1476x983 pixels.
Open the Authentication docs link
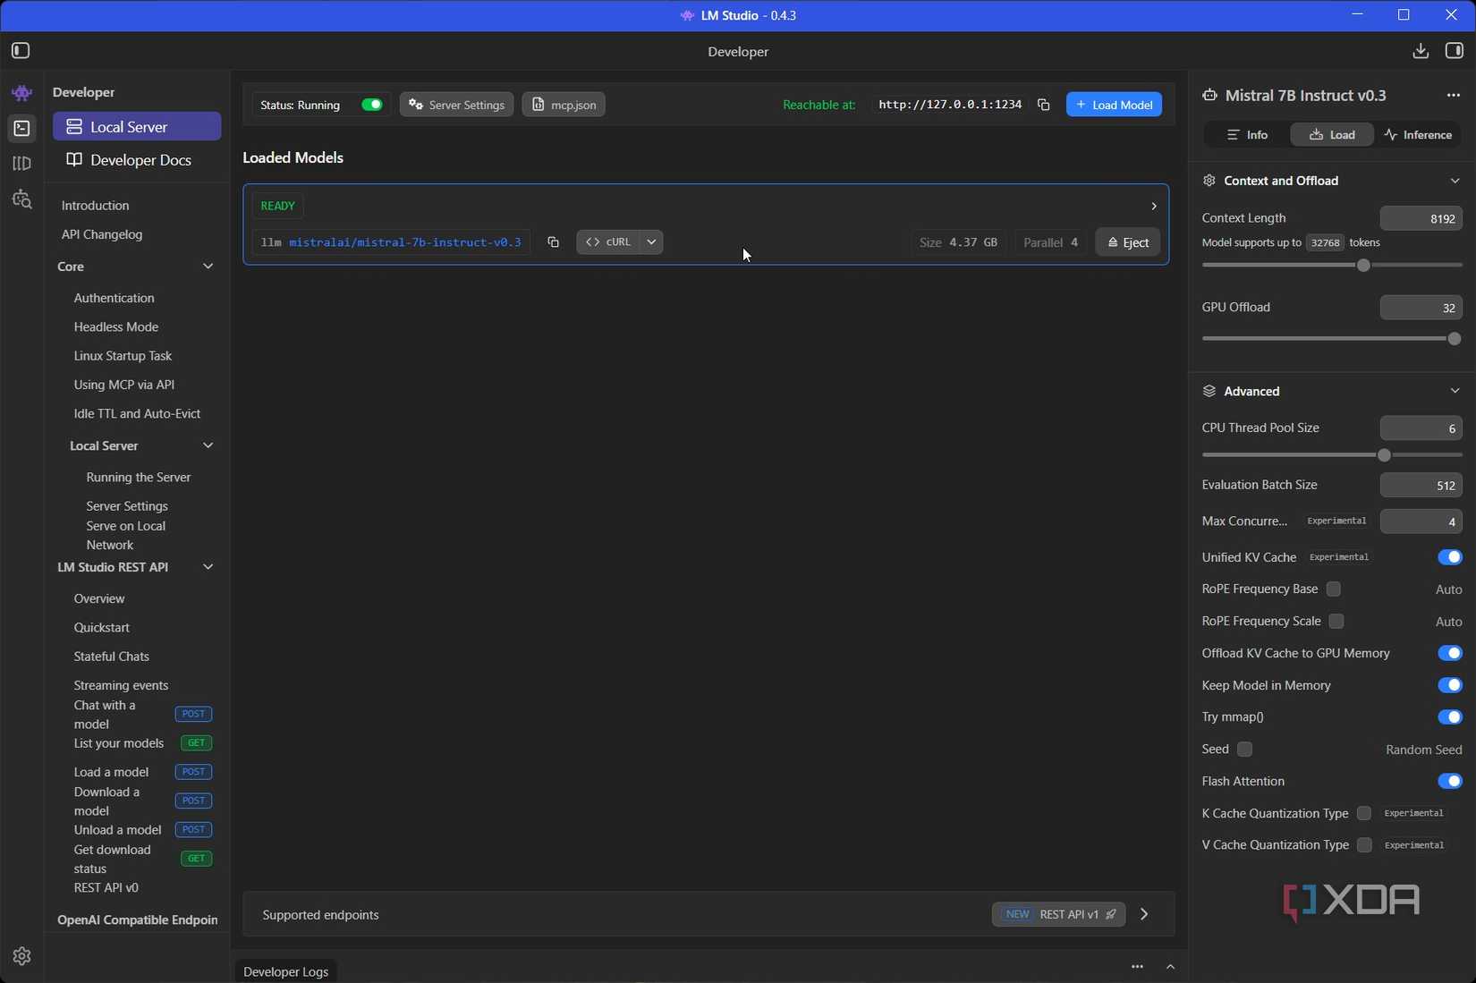click(114, 298)
